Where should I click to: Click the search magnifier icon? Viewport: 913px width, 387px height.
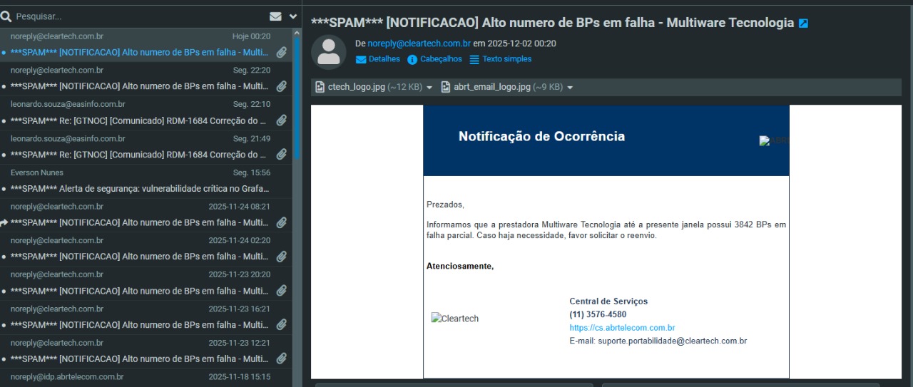point(6,16)
